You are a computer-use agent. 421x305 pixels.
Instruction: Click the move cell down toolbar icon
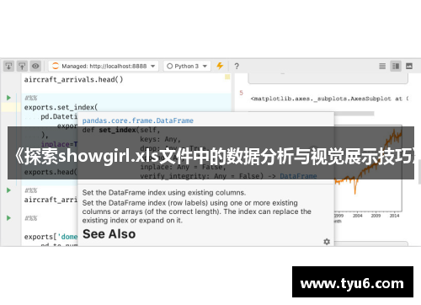click(x=8, y=67)
